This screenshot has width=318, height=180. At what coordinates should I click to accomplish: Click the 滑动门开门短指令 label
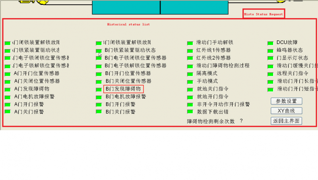click(297, 89)
